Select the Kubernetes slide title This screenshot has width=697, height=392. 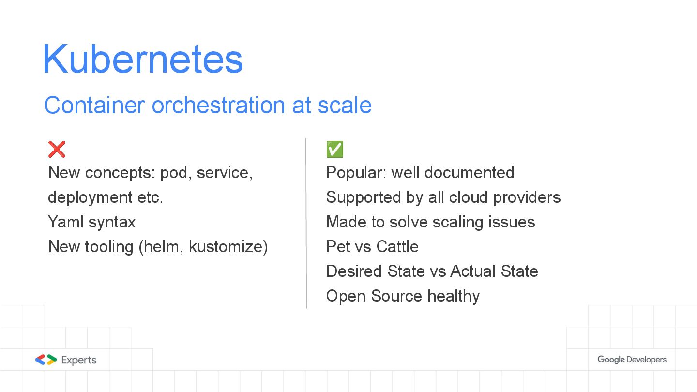click(142, 59)
